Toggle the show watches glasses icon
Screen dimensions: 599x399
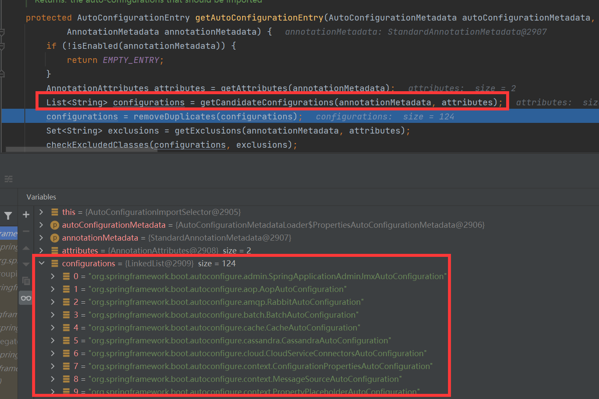[26, 298]
